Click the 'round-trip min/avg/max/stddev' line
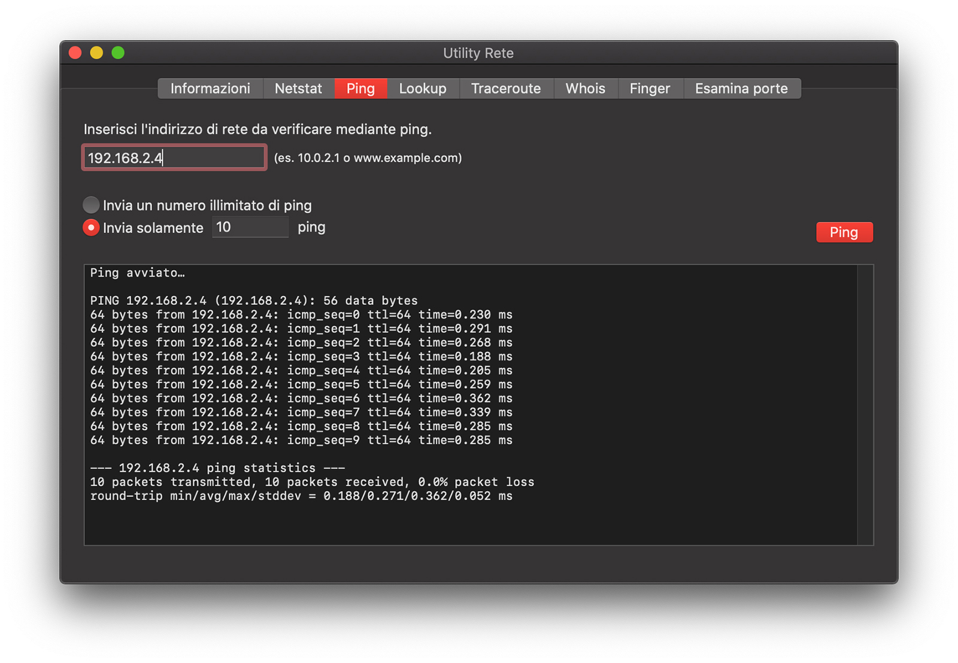The width and height of the screenshot is (958, 663). (x=301, y=497)
